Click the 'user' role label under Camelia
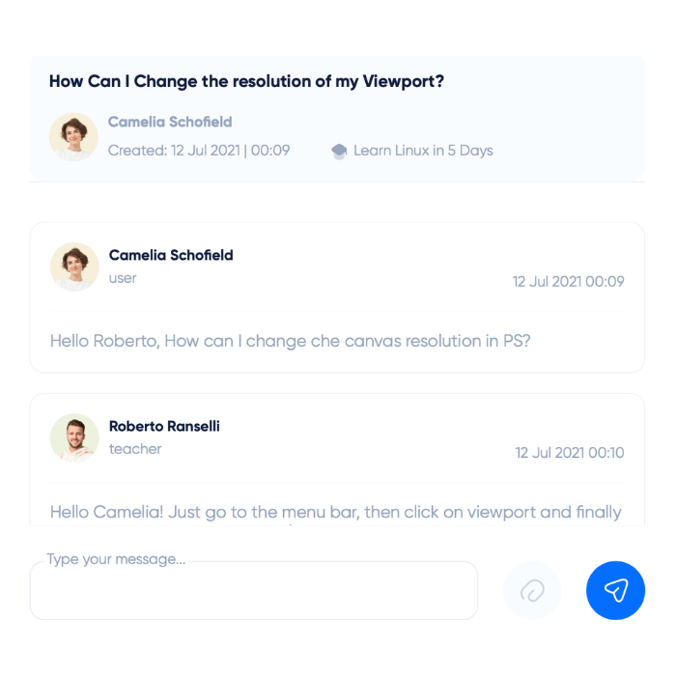This screenshot has width=676, height=676. pyautogui.click(x=123, y=278)
